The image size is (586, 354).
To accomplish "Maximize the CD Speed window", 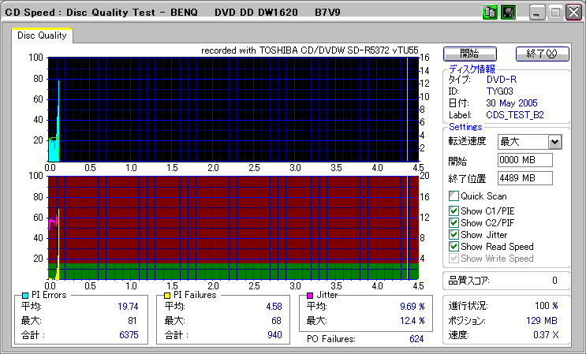I will pyautogui.click(x=555, y=13).
